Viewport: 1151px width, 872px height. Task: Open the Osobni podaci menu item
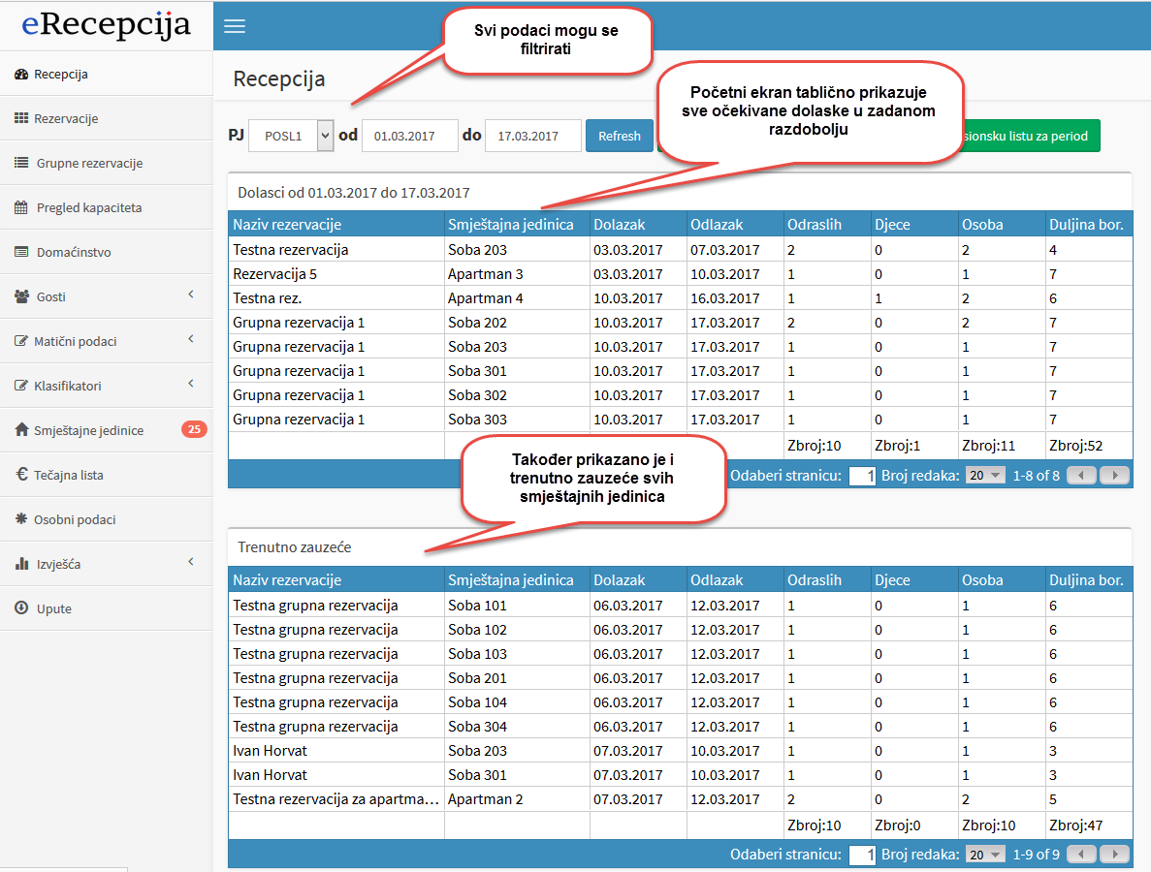click(107, 519)
